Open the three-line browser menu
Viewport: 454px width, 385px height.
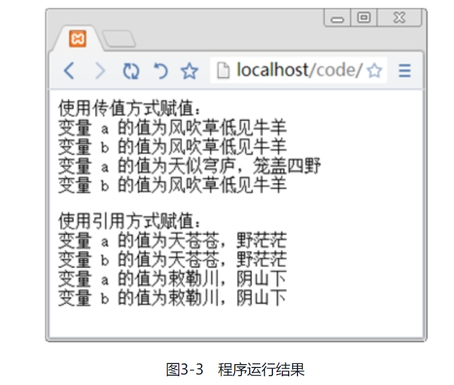(x=405, y=71)
